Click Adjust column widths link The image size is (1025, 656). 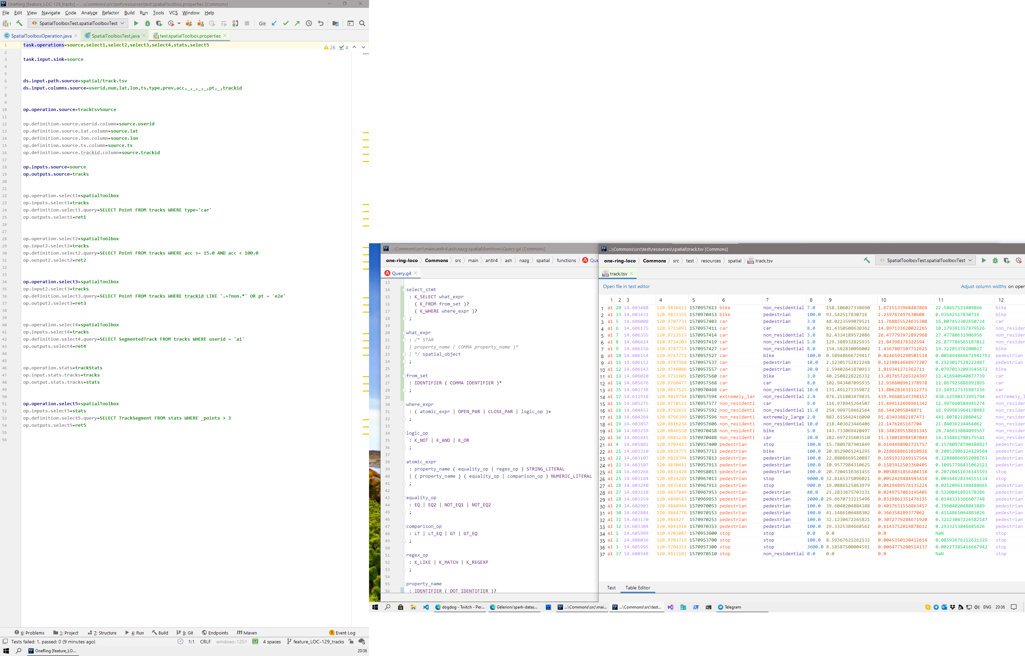coord(983,286)
